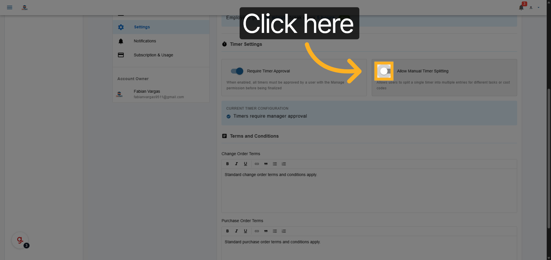Select Notifications in the sidebar

(x=145, y=41)
